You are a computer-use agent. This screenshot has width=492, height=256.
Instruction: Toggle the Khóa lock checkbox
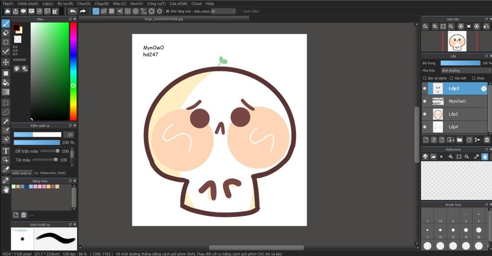(474, 78)
